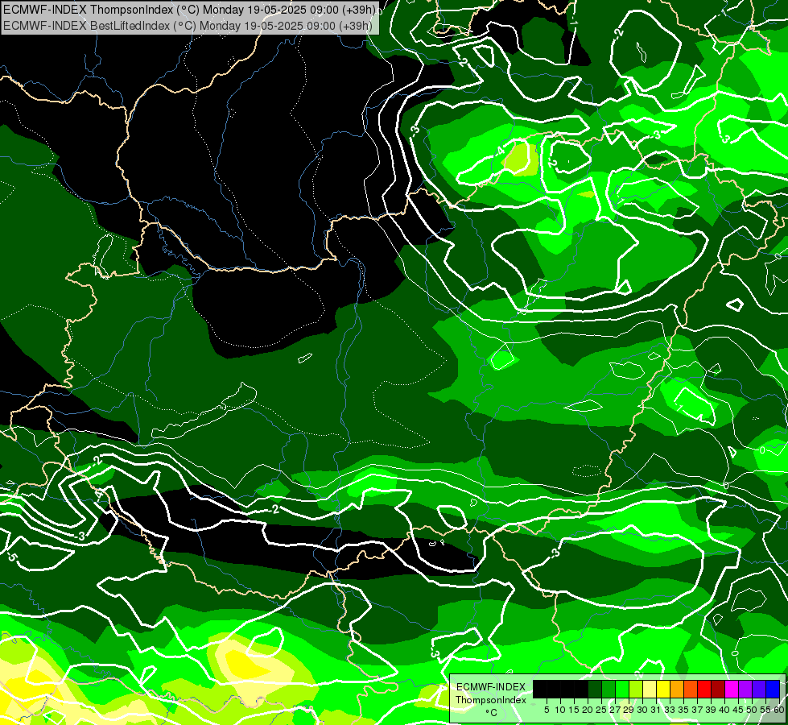Pick the indigo 50–55 legend swatch
The width and height of the screenshot is (788, 725).
(759, 689)
